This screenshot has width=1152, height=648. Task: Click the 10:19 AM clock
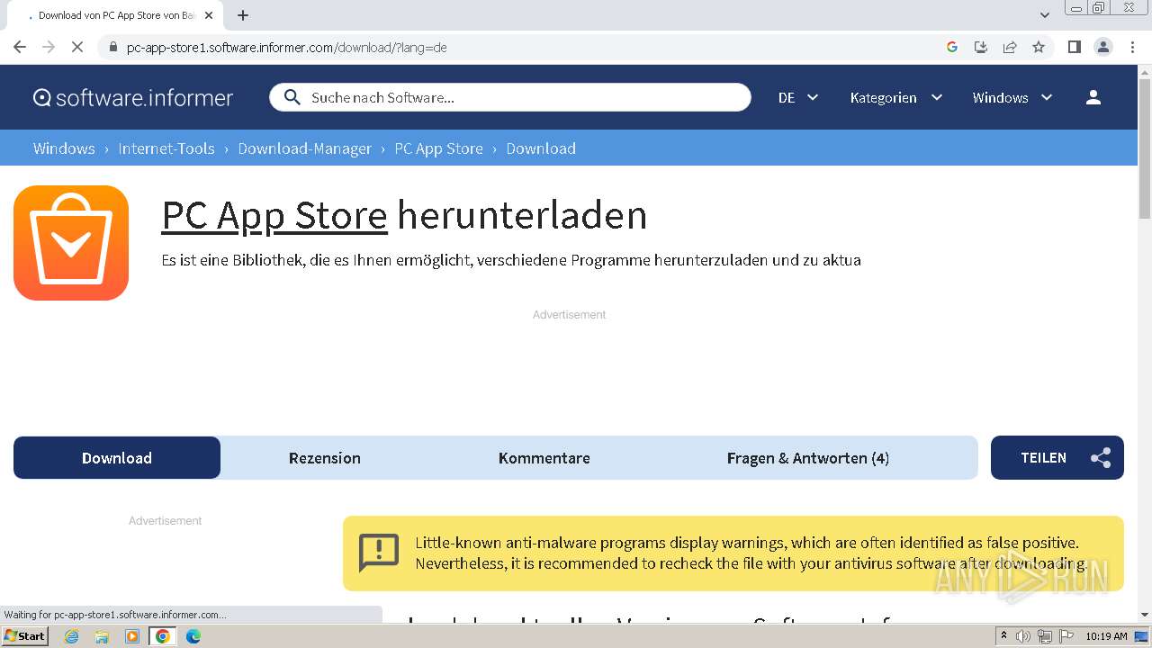[x=1106, y=636]
